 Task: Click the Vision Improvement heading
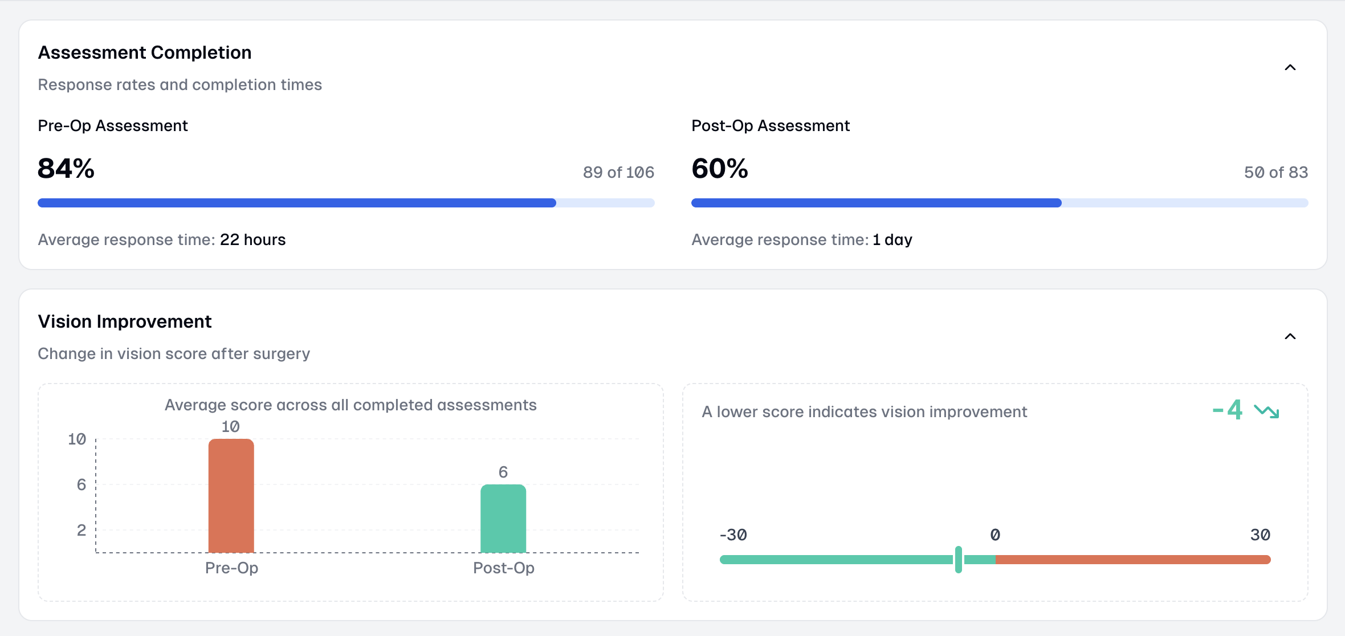(x=125, y=321)
